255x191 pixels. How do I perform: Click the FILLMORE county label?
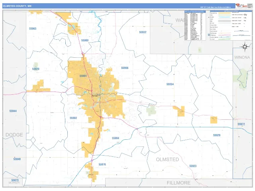click(178, 183)
